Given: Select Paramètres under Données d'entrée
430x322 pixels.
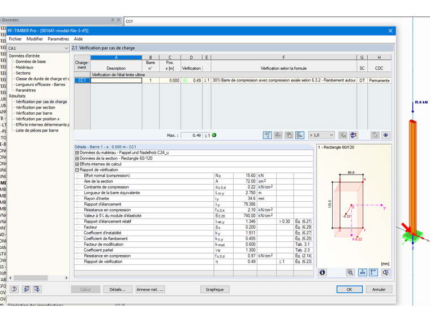Looking at the screenshot, I should click(25, 90).
